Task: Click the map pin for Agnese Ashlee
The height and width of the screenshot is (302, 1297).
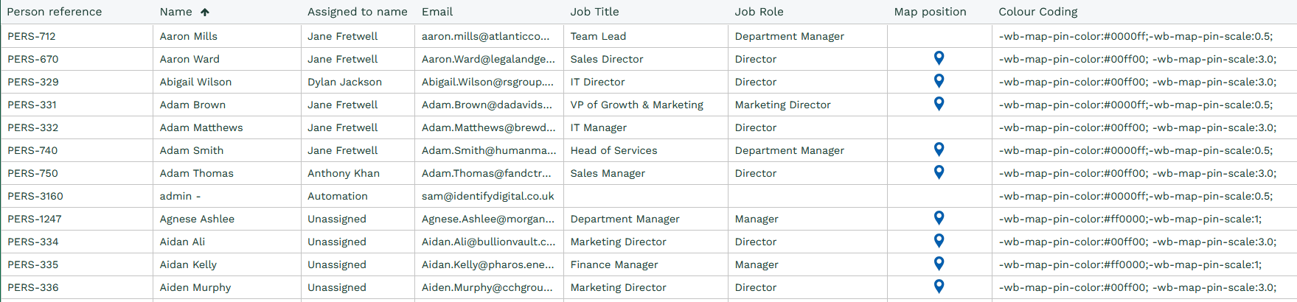Action: point(939,218)
